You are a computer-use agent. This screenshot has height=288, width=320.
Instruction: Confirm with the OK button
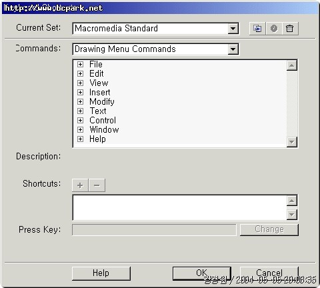click(202, 273)
